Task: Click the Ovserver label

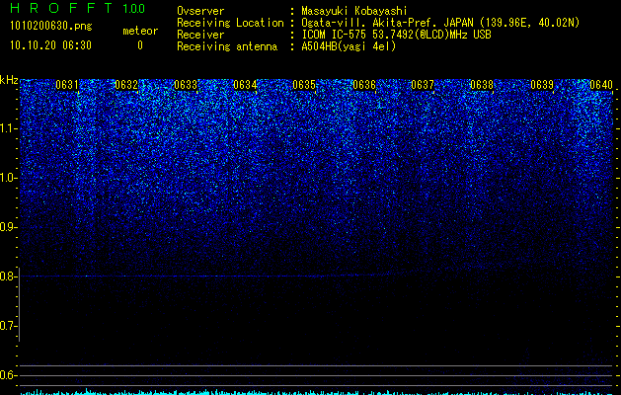Action: coord(200,11)
